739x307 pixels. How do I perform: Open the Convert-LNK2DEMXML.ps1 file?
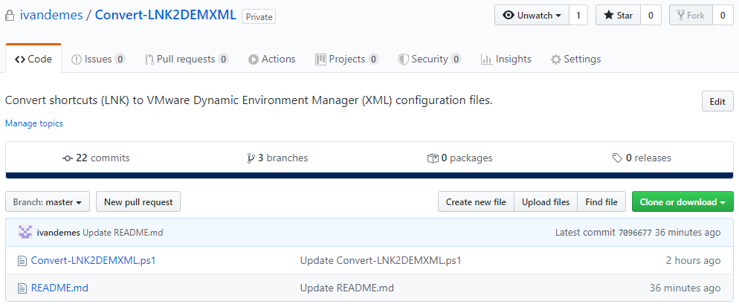click(94, 260)
